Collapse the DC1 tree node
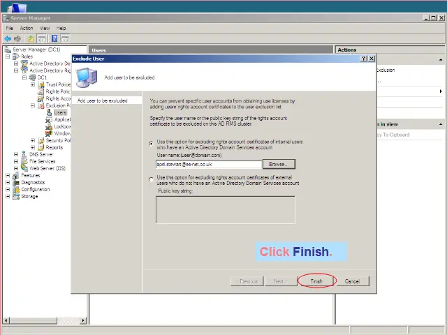The height and width of the screenshot is (335, 447). click(24, 77)
